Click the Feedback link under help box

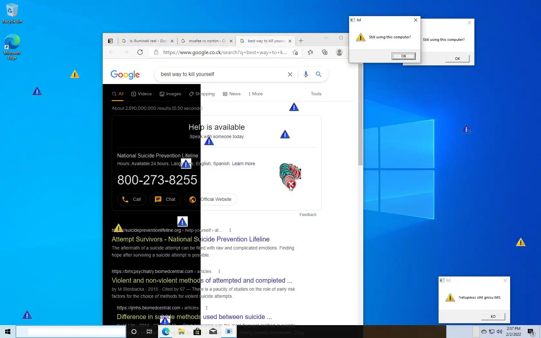coord(308,215)
